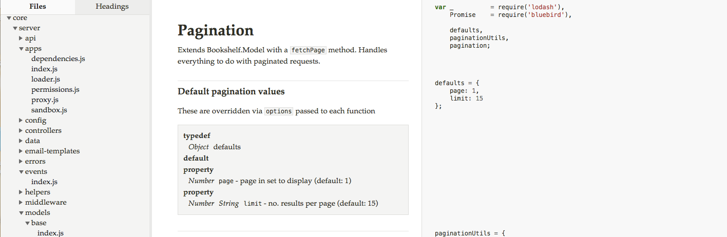Expand the email-templates folder arrow
Viewport: 727px width, 237px height.
(x=21, y=151)
